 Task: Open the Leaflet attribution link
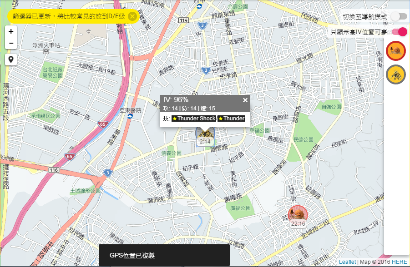347,262
